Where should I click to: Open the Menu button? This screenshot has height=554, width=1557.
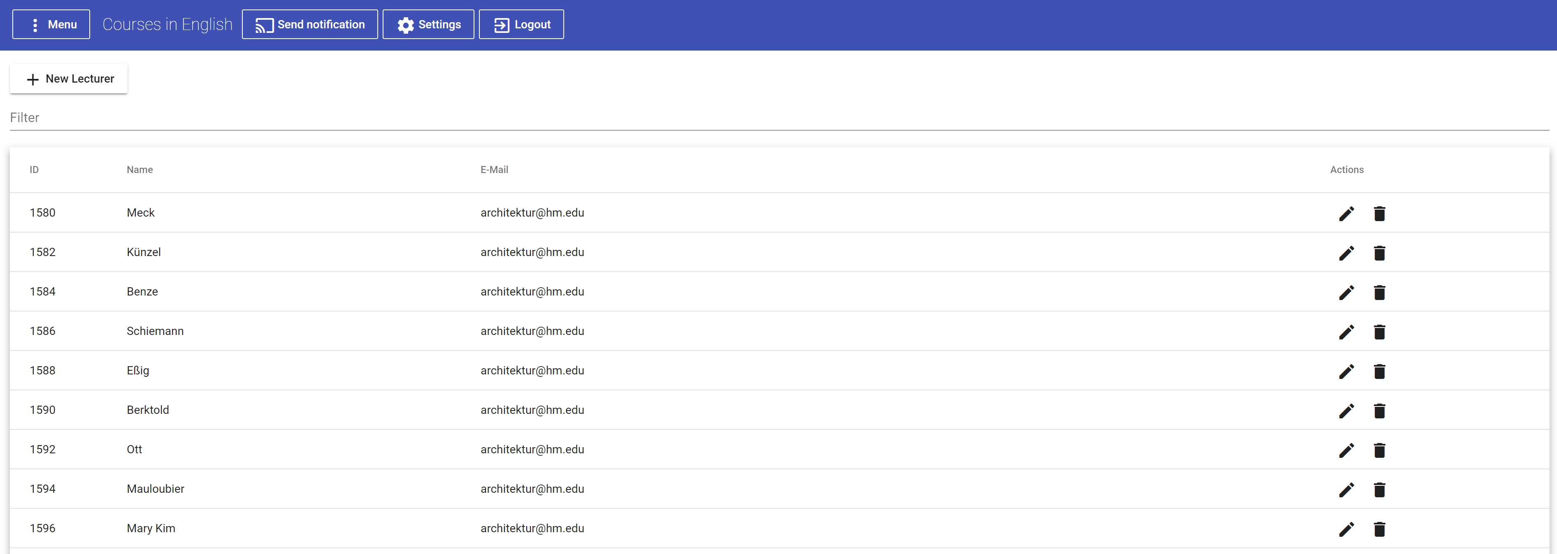point(51,24)
